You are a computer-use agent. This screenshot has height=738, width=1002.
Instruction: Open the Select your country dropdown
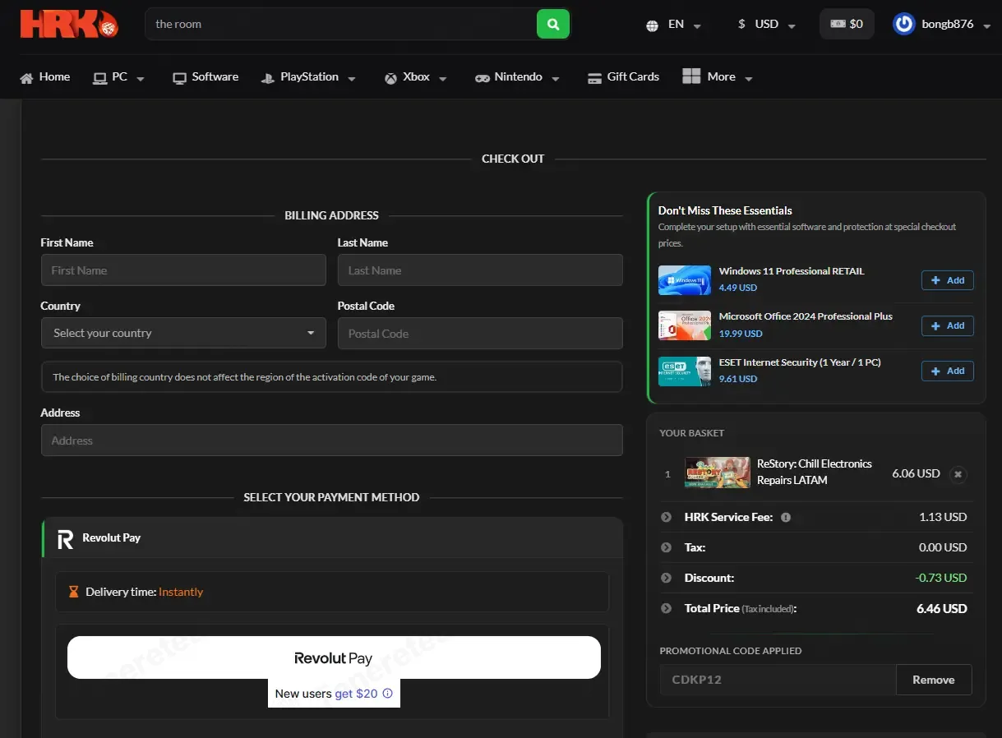[x=183, y=333]
